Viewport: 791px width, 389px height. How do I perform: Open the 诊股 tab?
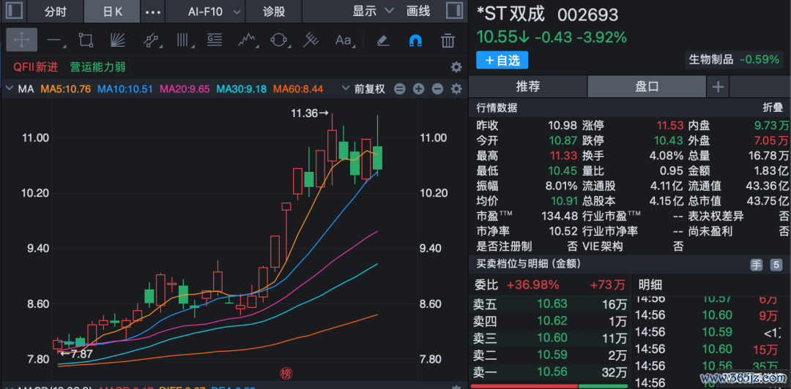[274, 12]
